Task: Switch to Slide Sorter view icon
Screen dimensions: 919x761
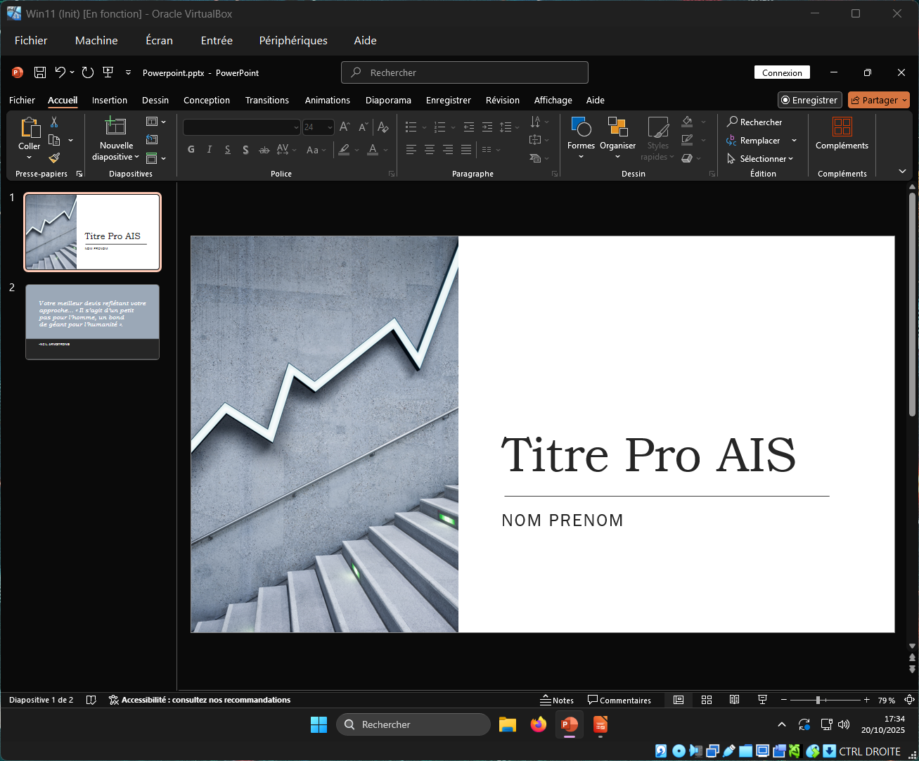Action: (707, 700)
